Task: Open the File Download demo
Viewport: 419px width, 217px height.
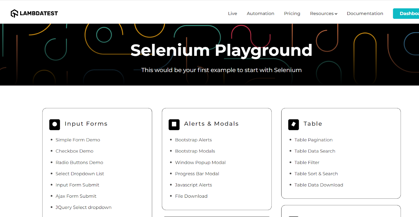Action: (191, 196)
